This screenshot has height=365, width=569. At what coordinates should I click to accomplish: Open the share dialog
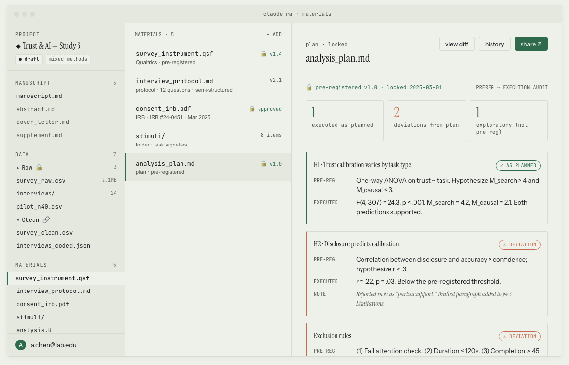(531, 44)
